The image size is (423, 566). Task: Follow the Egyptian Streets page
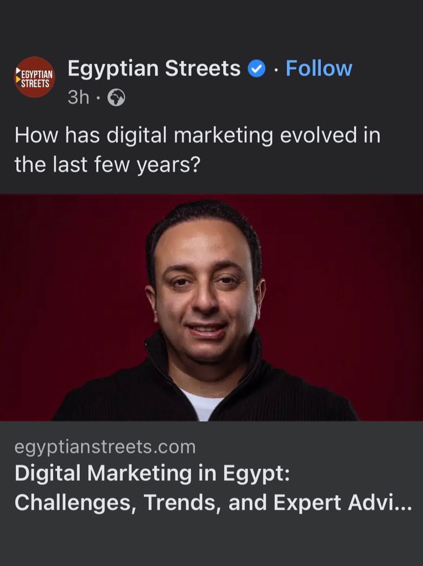pyautogui.click(x=319, y=69)
